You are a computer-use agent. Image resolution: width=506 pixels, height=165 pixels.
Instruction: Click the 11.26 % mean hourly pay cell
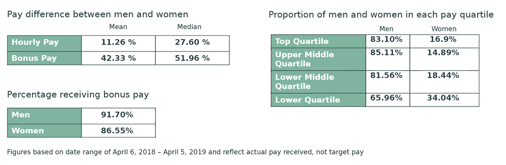[118, 43]
